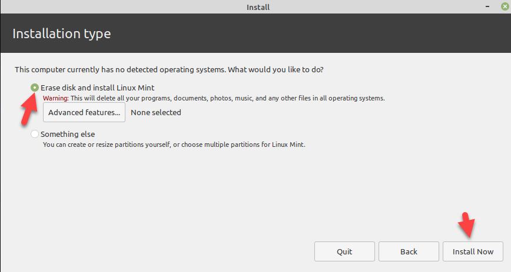Click the no detected operating systems question
Viewport: 511px width, 272px height.
pos(169,69)
